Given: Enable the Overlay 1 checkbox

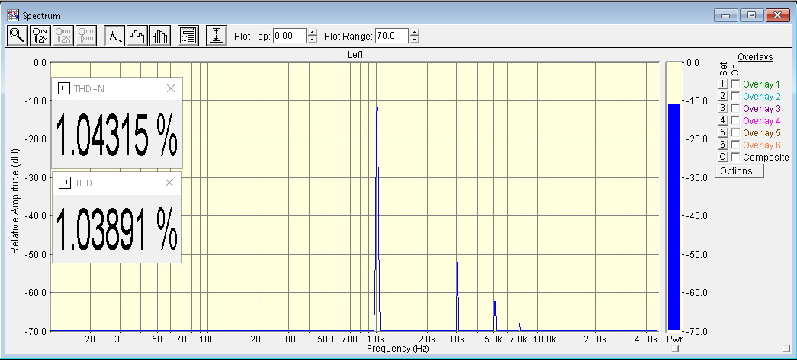Looking at the screenshot, I should (x=735, y=84).
